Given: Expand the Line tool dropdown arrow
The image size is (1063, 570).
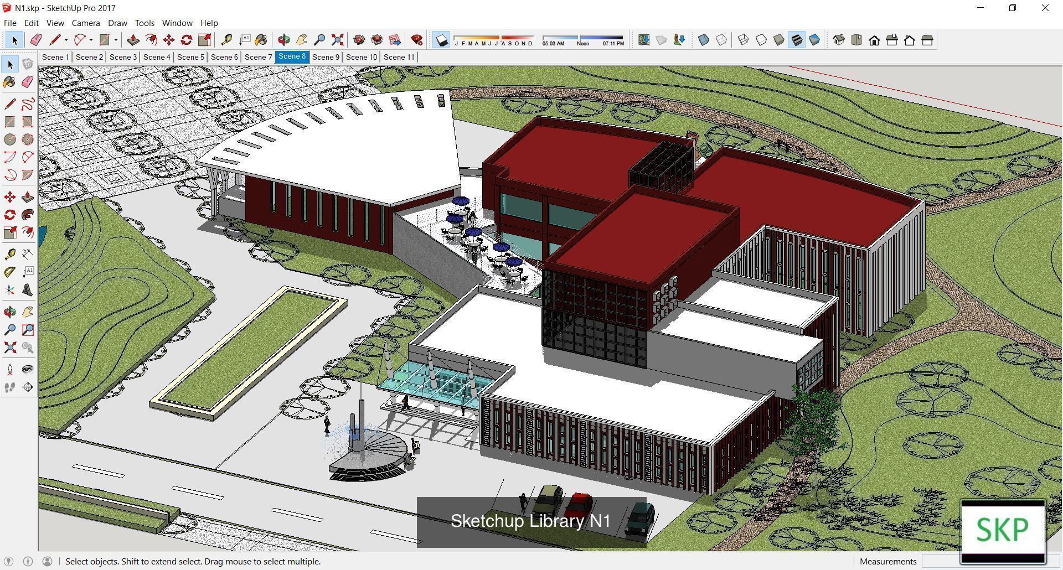Looking at the screenshot, I should pyautogui.click(x=66, y=40).
